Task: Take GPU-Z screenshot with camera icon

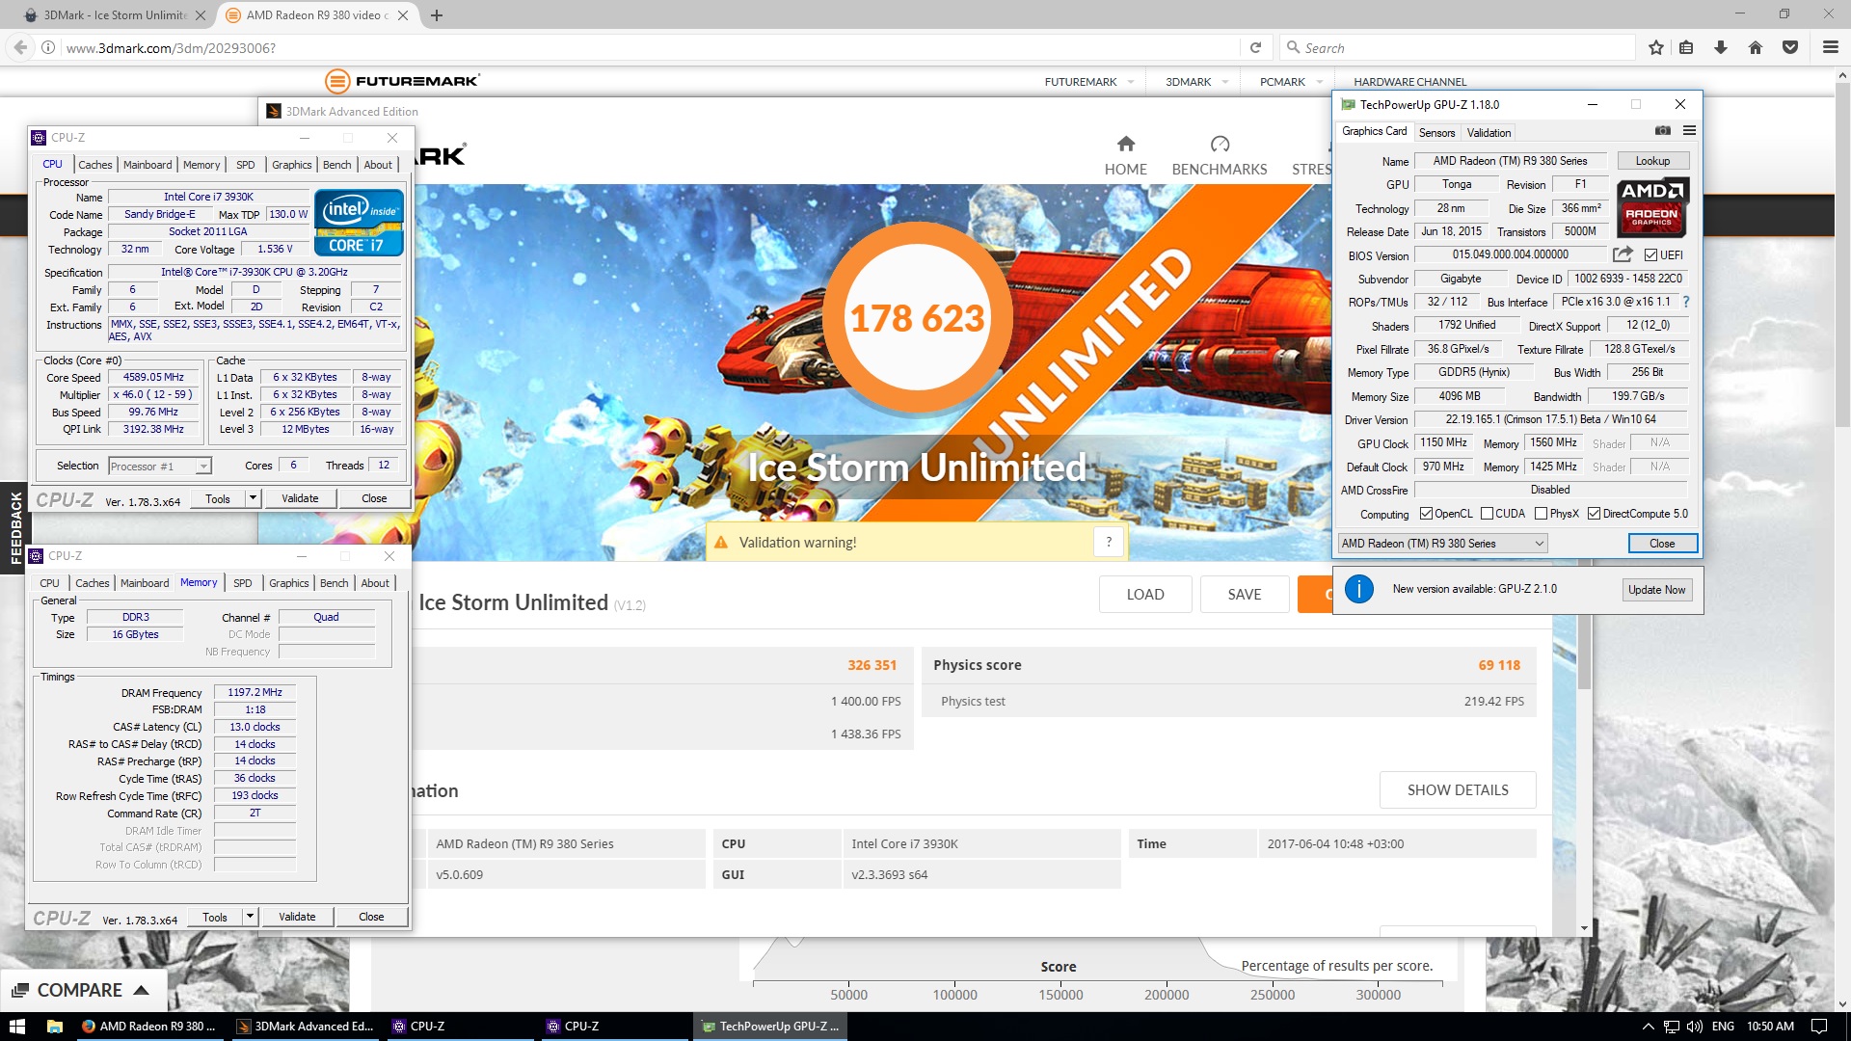Action: [1663, 131]
